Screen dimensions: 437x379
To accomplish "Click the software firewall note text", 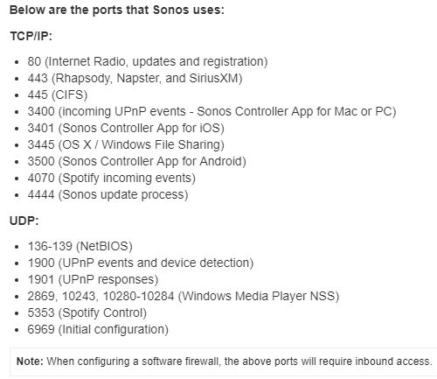I will pyautogui.click(x=239, y=361).
